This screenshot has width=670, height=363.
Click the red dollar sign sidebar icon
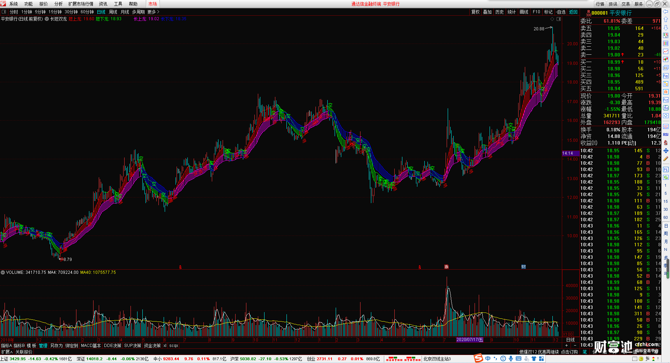[x=665, y=142]
